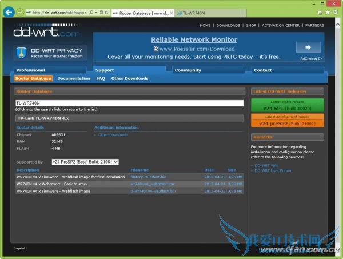Open www.Paessler.com/Download ad link

click(197, 49)
